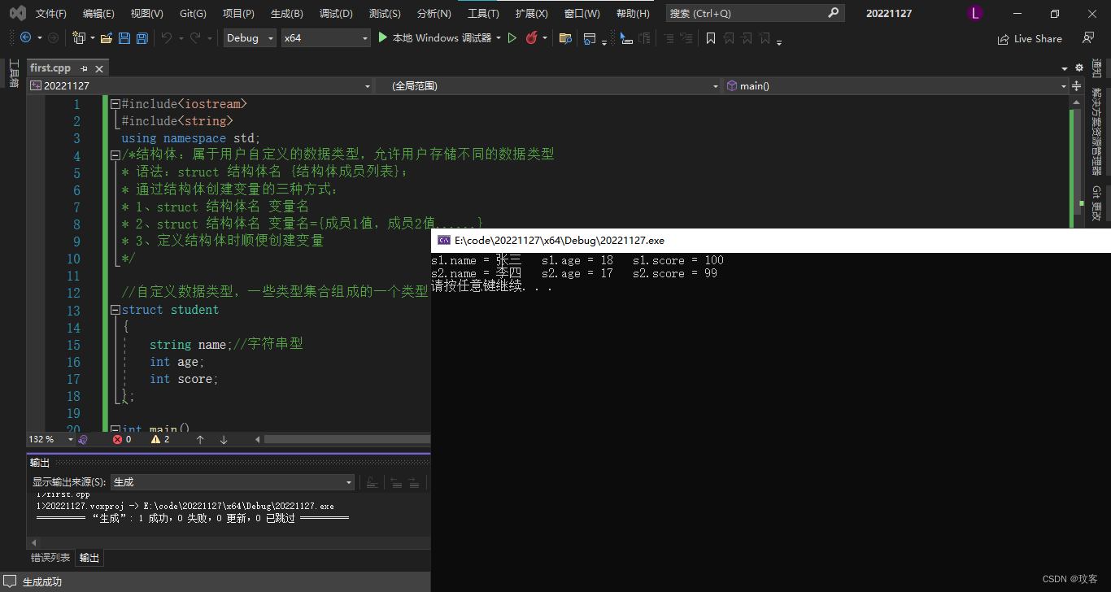Save first.cpp with the single disk icon
The image size is (1111, 592).
pyautogui.click(x=124, y=38)
